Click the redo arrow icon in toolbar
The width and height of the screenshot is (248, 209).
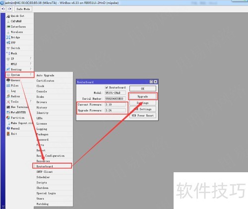(9, 9)
